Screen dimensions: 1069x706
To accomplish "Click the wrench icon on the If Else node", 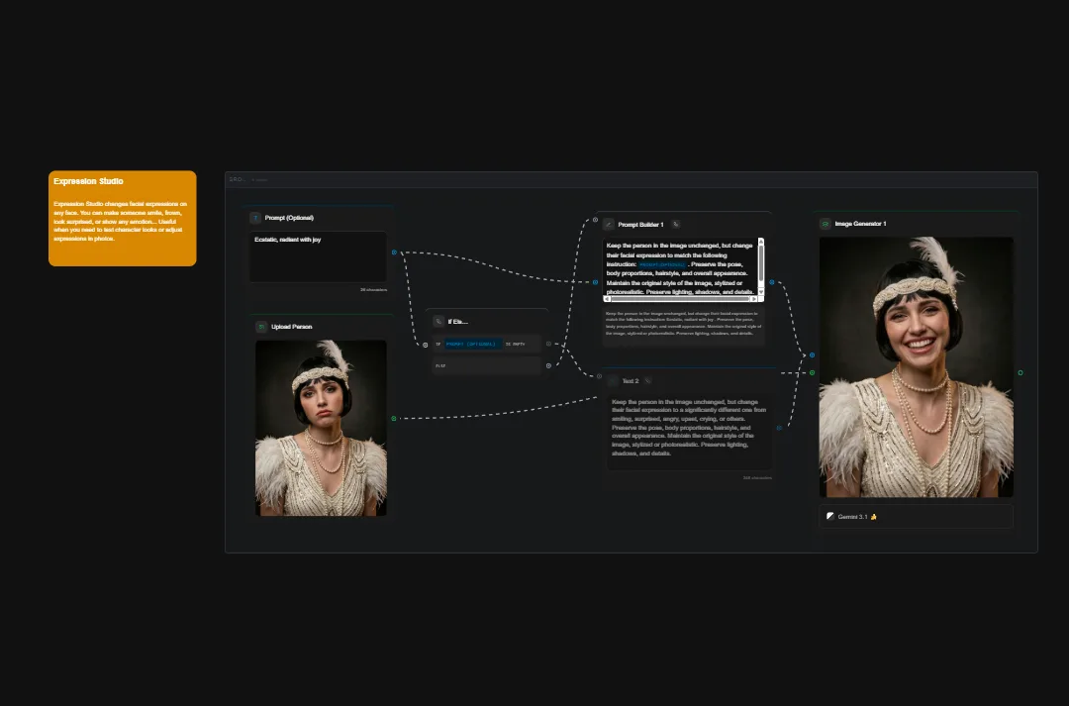I will coord(438,321).
